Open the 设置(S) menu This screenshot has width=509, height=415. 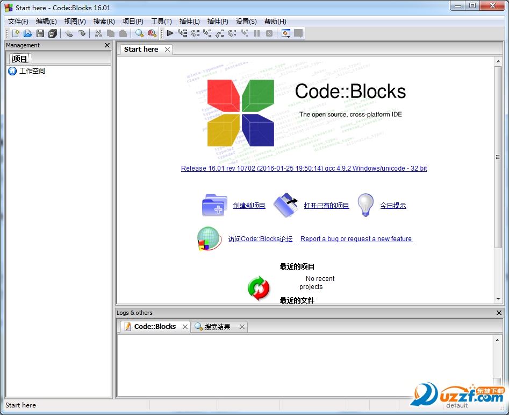(246, 22)
